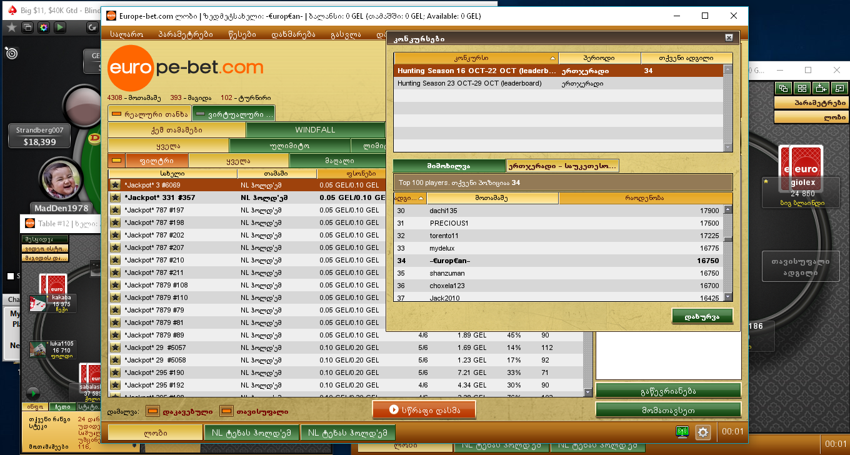Click star icon for *Jackpot* 7879 #79
Viewport: 850px width, 455px height.
click(x=115, y=310)
